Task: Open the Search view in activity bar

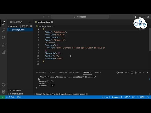Action: tap(3, 30)
